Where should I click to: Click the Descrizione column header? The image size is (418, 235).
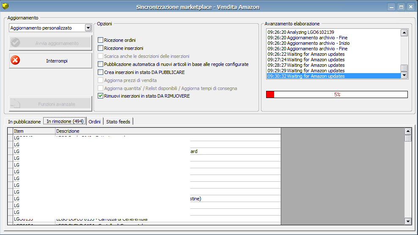pyautogui.click(x=168, y=131)
